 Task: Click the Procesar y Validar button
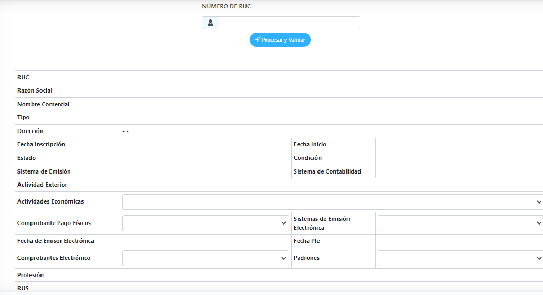point(280,40)
